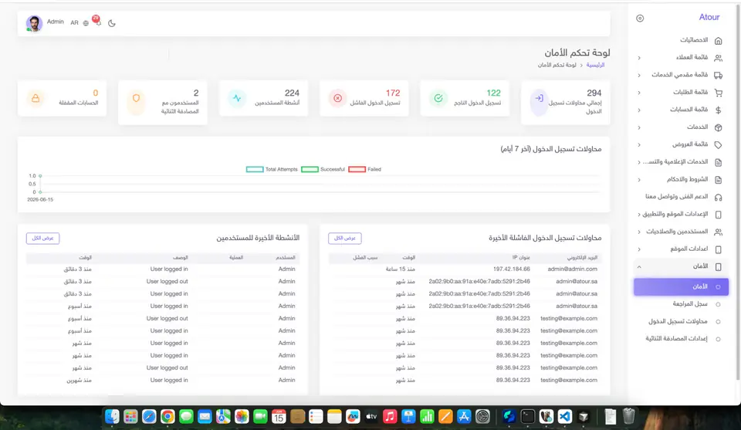Toggle the Total Attempts legend swatch
The image size is (741, 430).
coord(255,169)
